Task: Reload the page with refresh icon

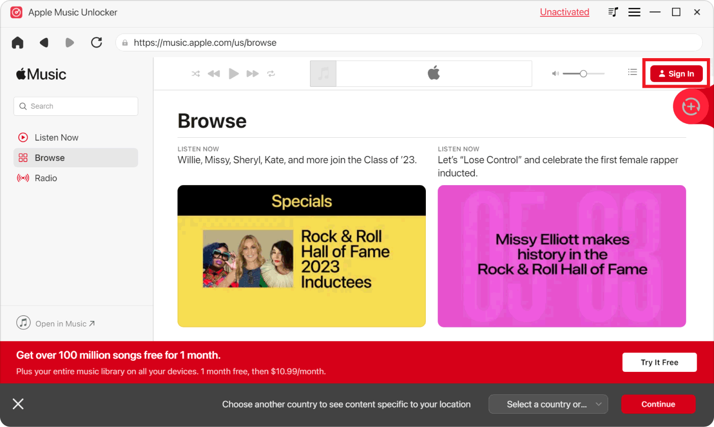Action: click(x=96, y=43)
